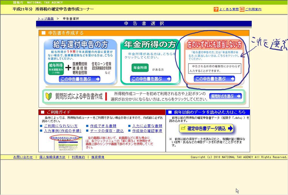This screenshot has height=195, width=288.
Task: Open the 入力に必要な書類 link
Action: pyautogui.click(x=147, y=126)
